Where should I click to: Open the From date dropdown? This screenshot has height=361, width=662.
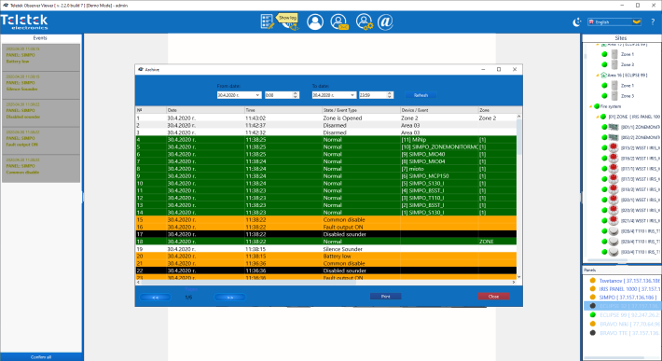coord(257,95)
